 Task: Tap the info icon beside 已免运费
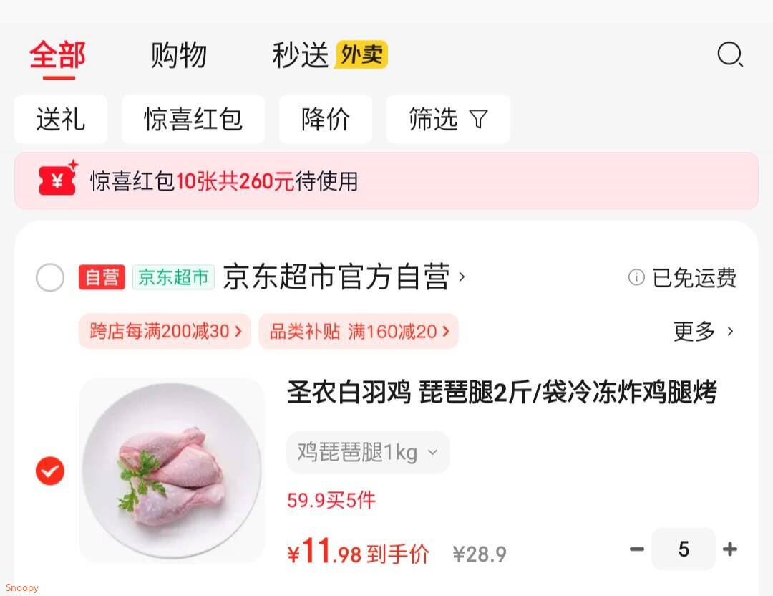[x=636, y=277]
